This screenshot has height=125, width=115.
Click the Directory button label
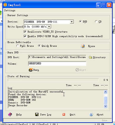pyautogui.click(x=99, y=57)
